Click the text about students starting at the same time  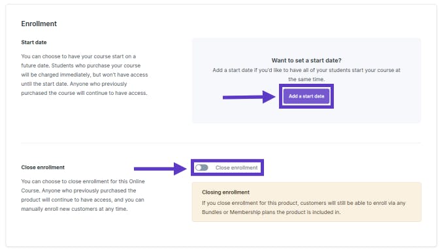pyautogui.click(x=306, y=75)
